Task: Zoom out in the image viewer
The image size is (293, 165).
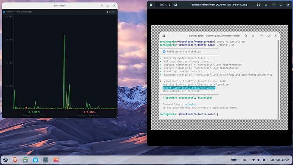Action: (x=151, y=5)
